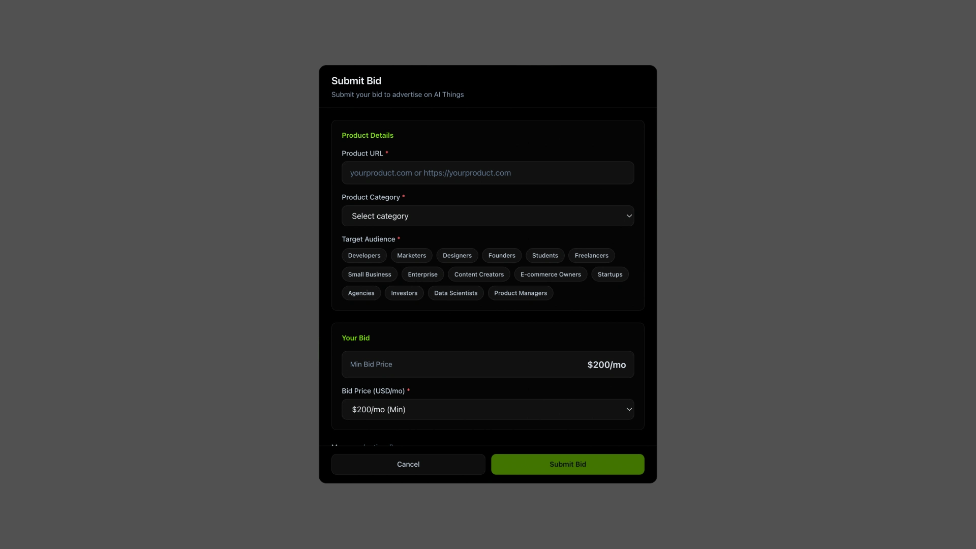Image resolution: width=976 pixels, height=549 pixels.
Task: Select the Investors audience tag
Action: [x=404, y=293]
